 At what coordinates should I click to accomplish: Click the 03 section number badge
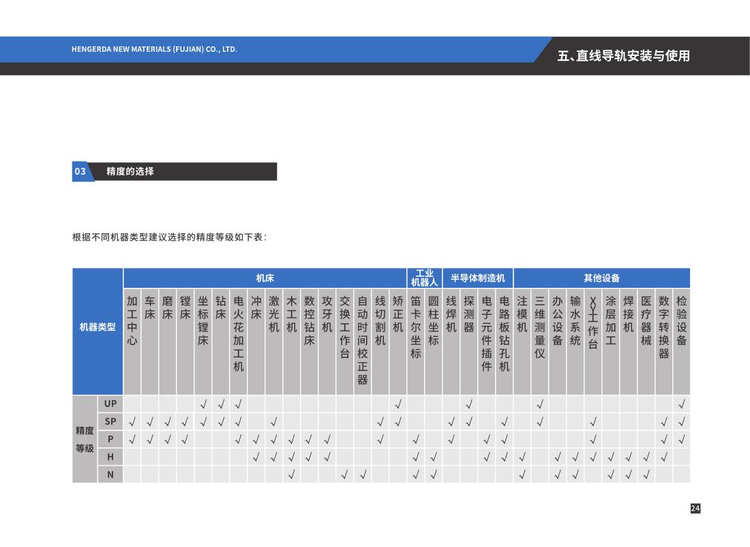pyautogui.click(x=80, y=171)
